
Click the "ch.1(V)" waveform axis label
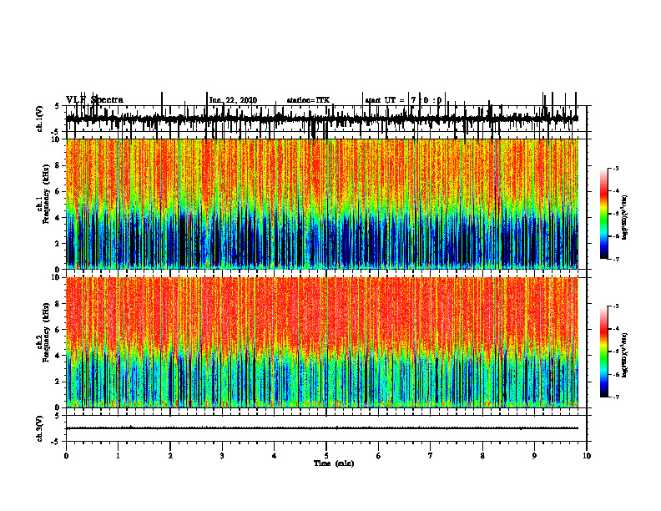pos(40,119)
